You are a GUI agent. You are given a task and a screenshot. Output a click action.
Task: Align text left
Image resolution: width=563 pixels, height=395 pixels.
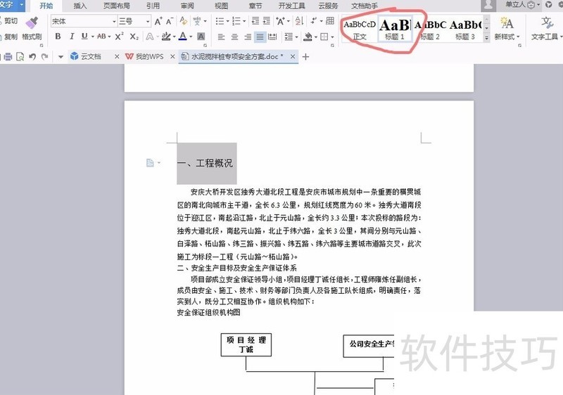click(221, 37)
